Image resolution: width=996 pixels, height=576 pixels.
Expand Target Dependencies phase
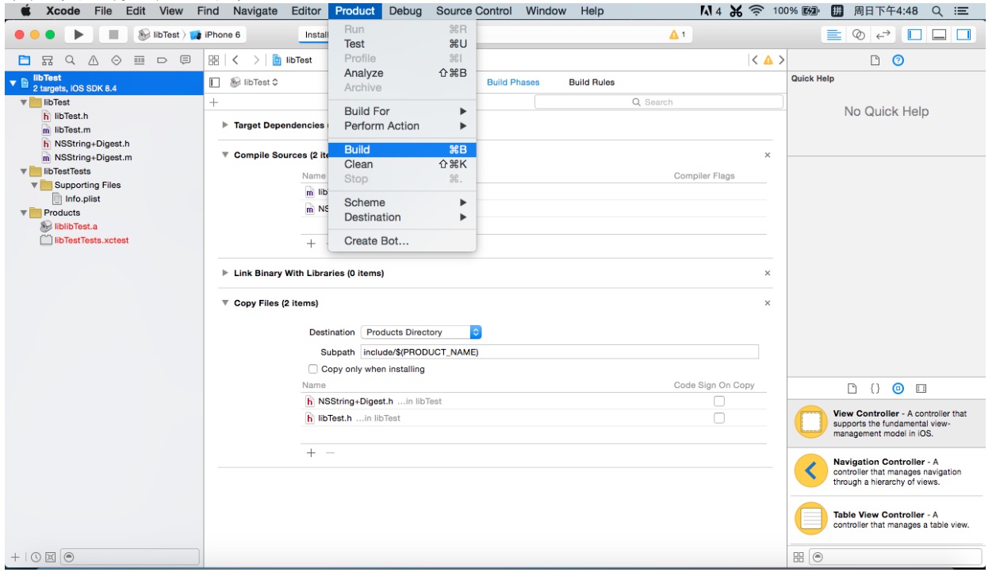(x=226, y=125)
